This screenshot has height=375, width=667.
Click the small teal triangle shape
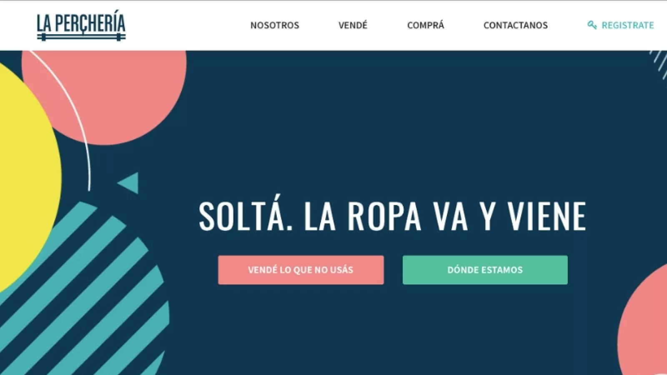[x=129, y=183]
